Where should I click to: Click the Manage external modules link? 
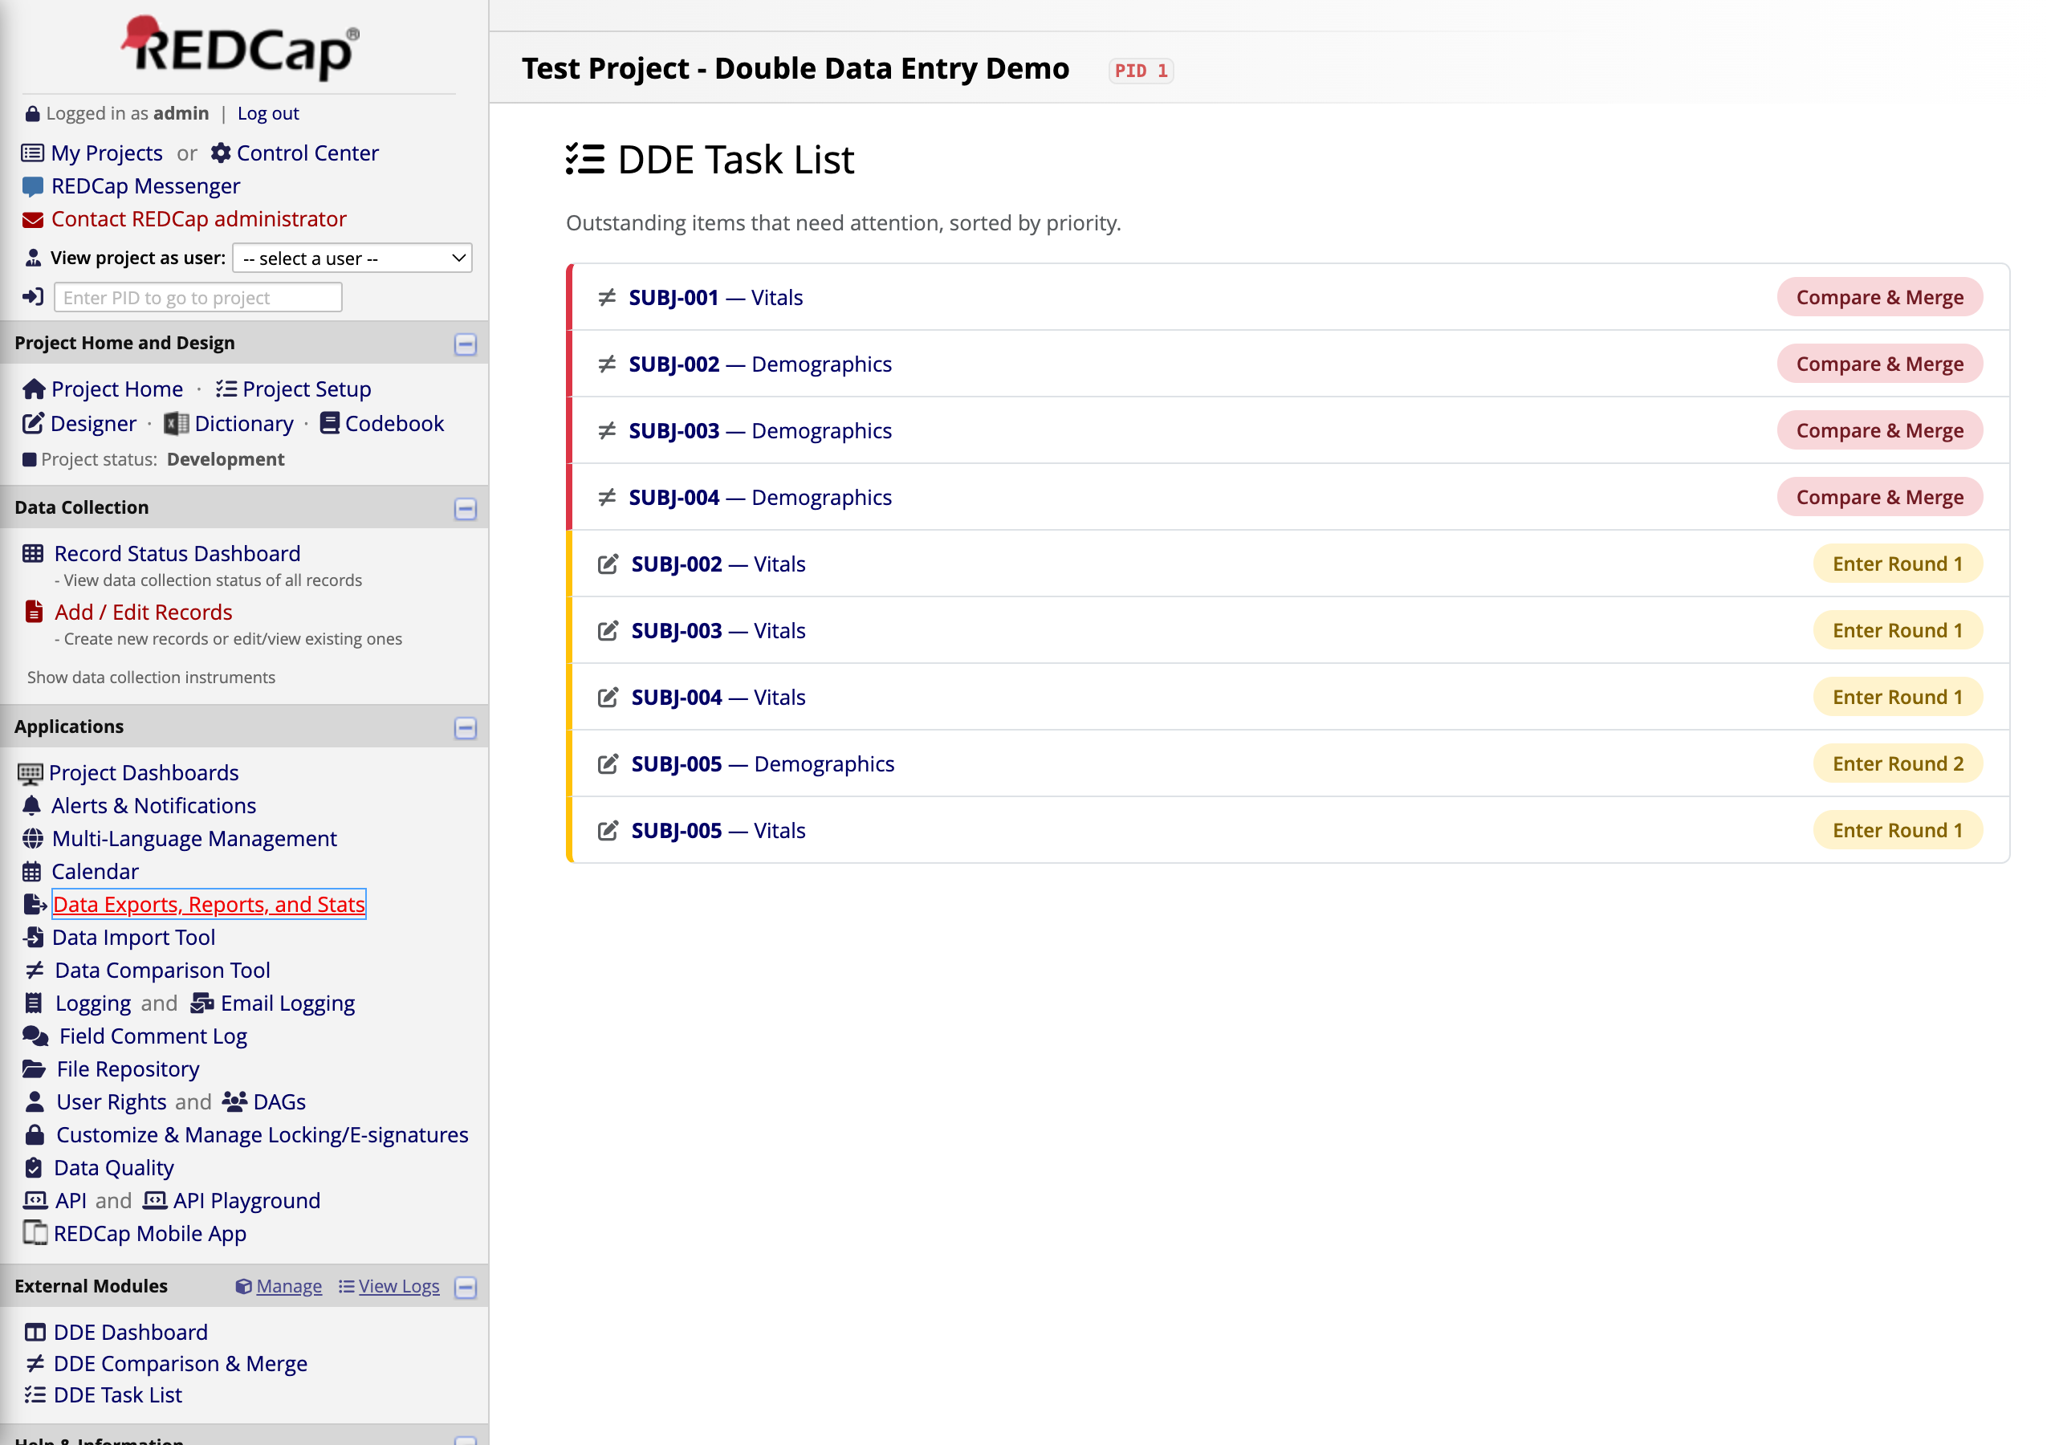[289, 1287]
